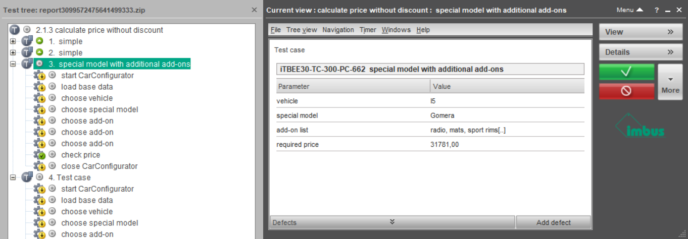Viewport: 688px width, 239px height.
Task: Click the green status dot of 2. simple
Action: [39, 52]
